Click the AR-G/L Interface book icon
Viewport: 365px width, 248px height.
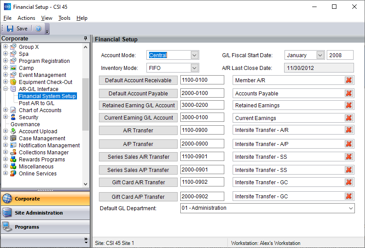pos(13,89)
